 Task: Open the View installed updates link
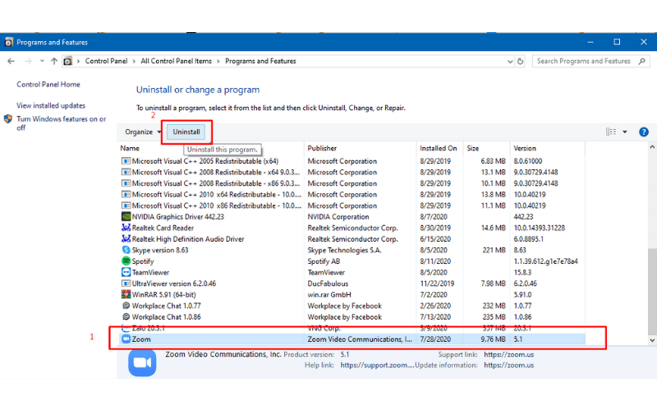(51, 105)
